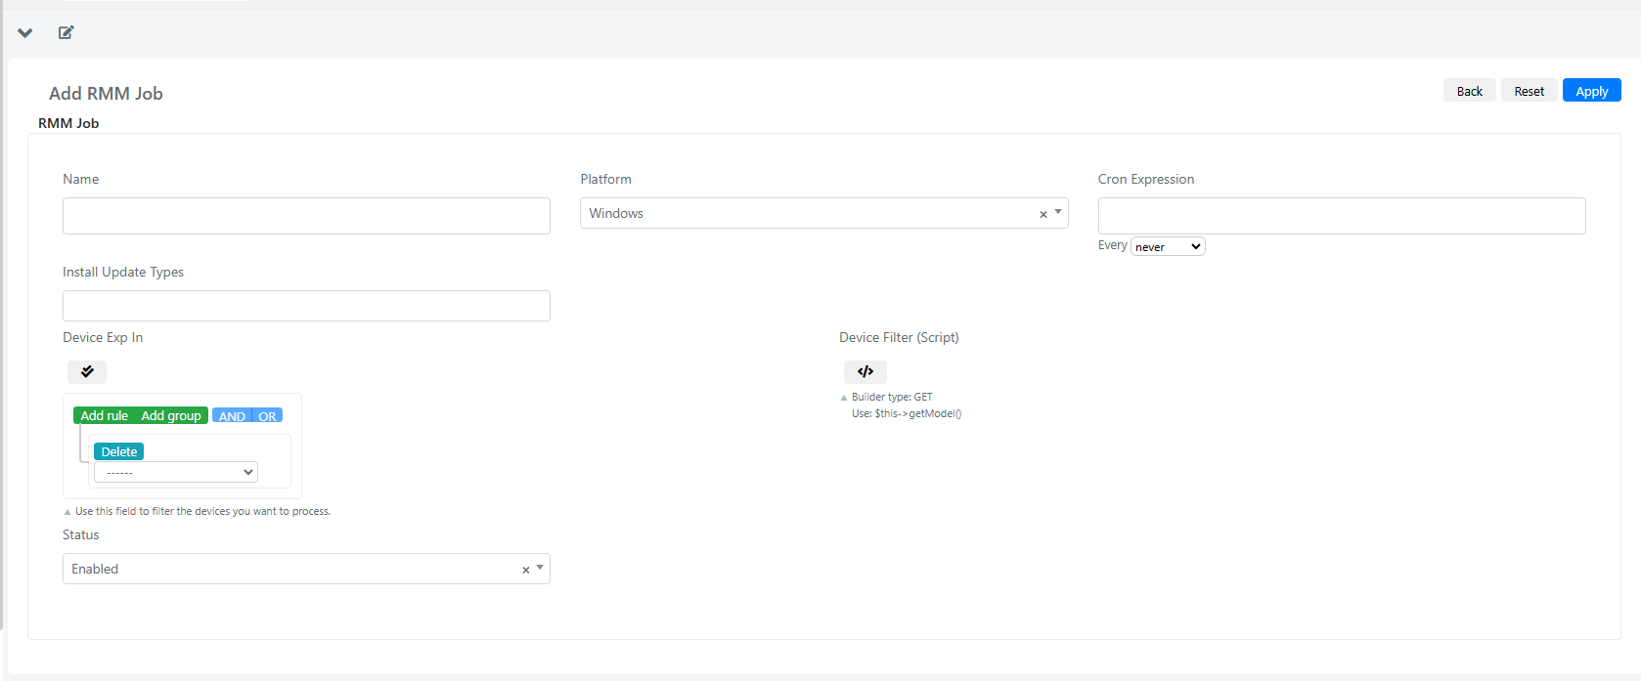This screenshot has height=681, width=1641.
Task: Click the Platform label
Action: [605, 179]
